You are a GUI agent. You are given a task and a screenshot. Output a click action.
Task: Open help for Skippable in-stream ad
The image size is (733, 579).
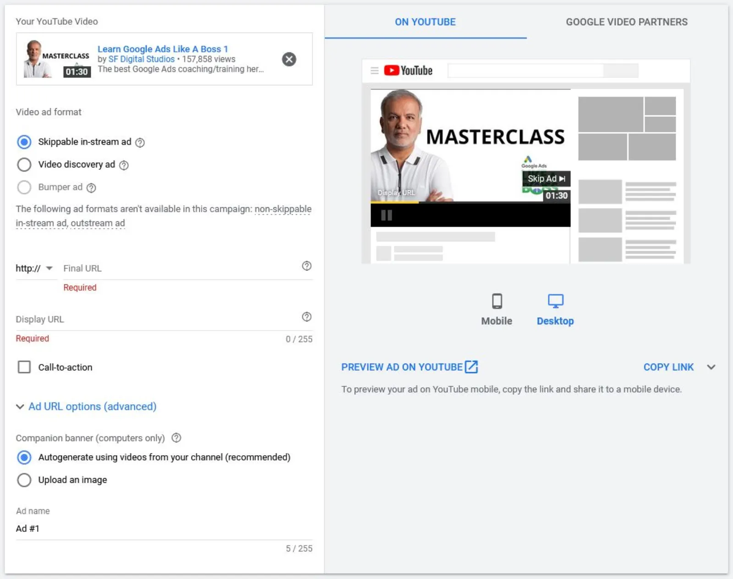click(140, 143)
